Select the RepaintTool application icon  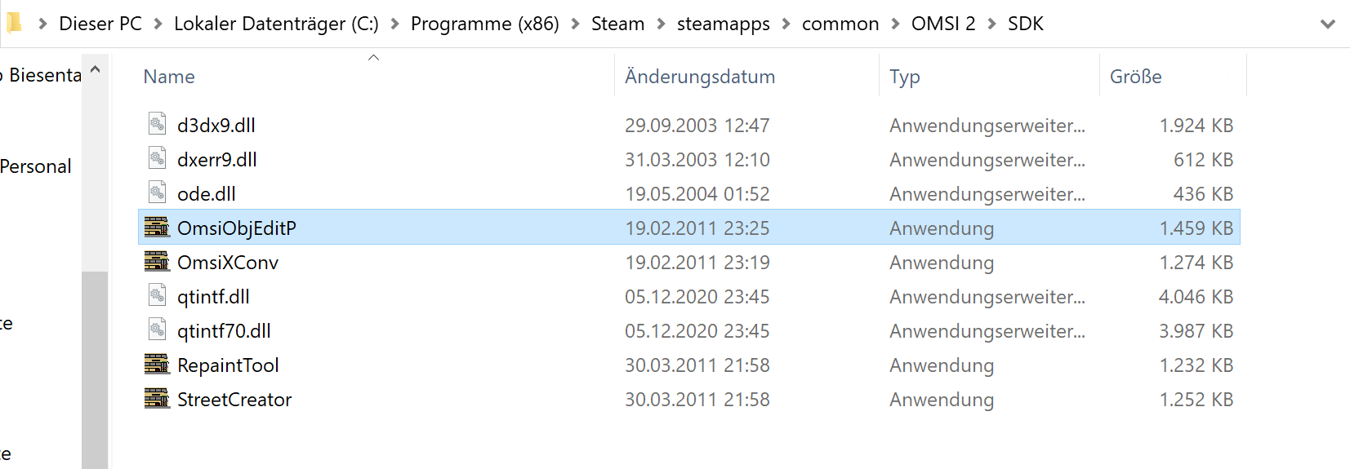(157, 364)
